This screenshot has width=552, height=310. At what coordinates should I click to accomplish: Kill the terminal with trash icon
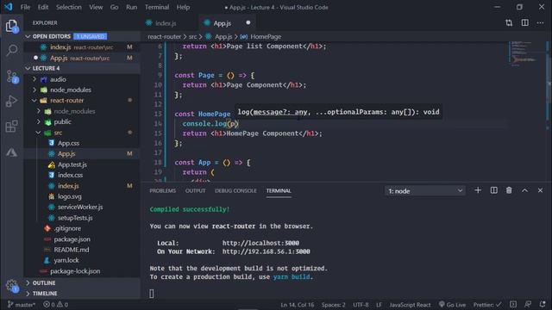click(x=509, y=190)
